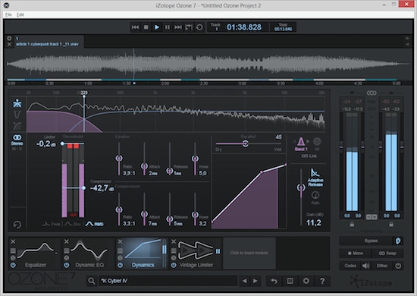Click the Parallel dry/wet slider knob

(x=246, y=143)
